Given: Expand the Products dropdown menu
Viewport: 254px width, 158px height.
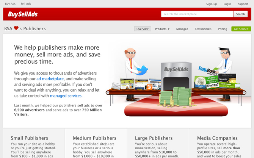Looking at the screenshot, I should pyautogui.click(x=162, y=29).
